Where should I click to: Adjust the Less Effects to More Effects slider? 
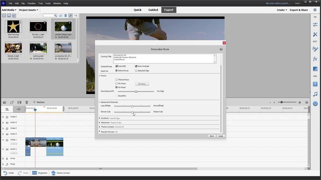(x=132, y=106)
